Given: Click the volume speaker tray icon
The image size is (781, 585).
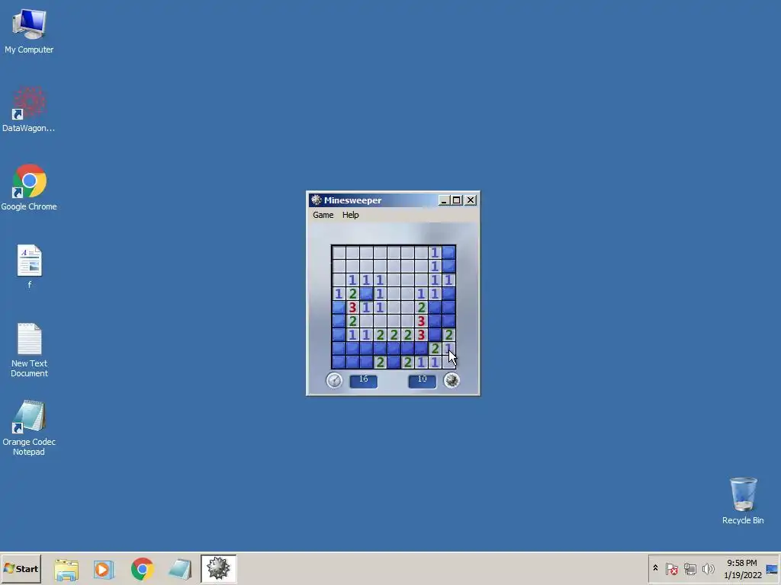Looking at the screenshot, I should coord(708,568).
